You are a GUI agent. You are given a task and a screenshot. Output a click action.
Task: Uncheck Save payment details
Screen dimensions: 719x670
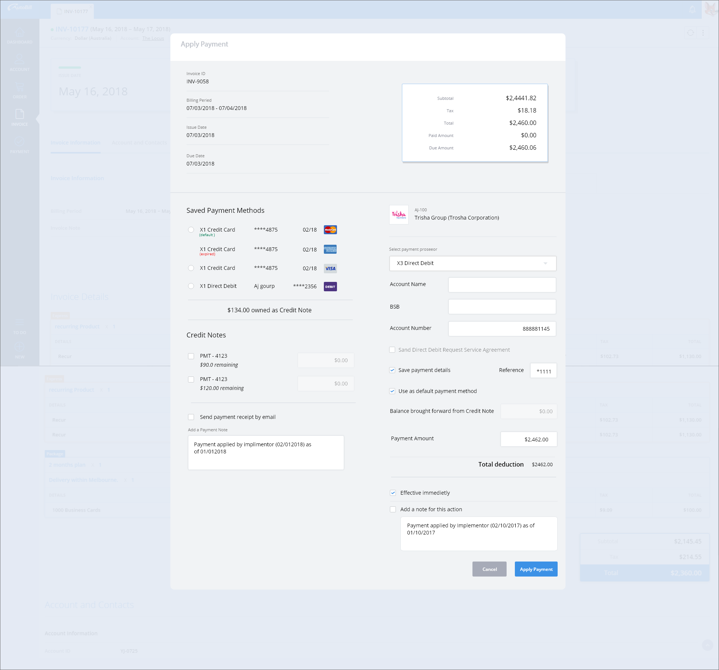392,370
